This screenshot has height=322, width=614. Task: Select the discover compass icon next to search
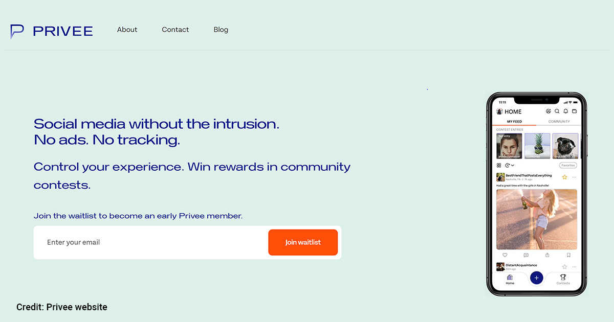coord(549,111)
